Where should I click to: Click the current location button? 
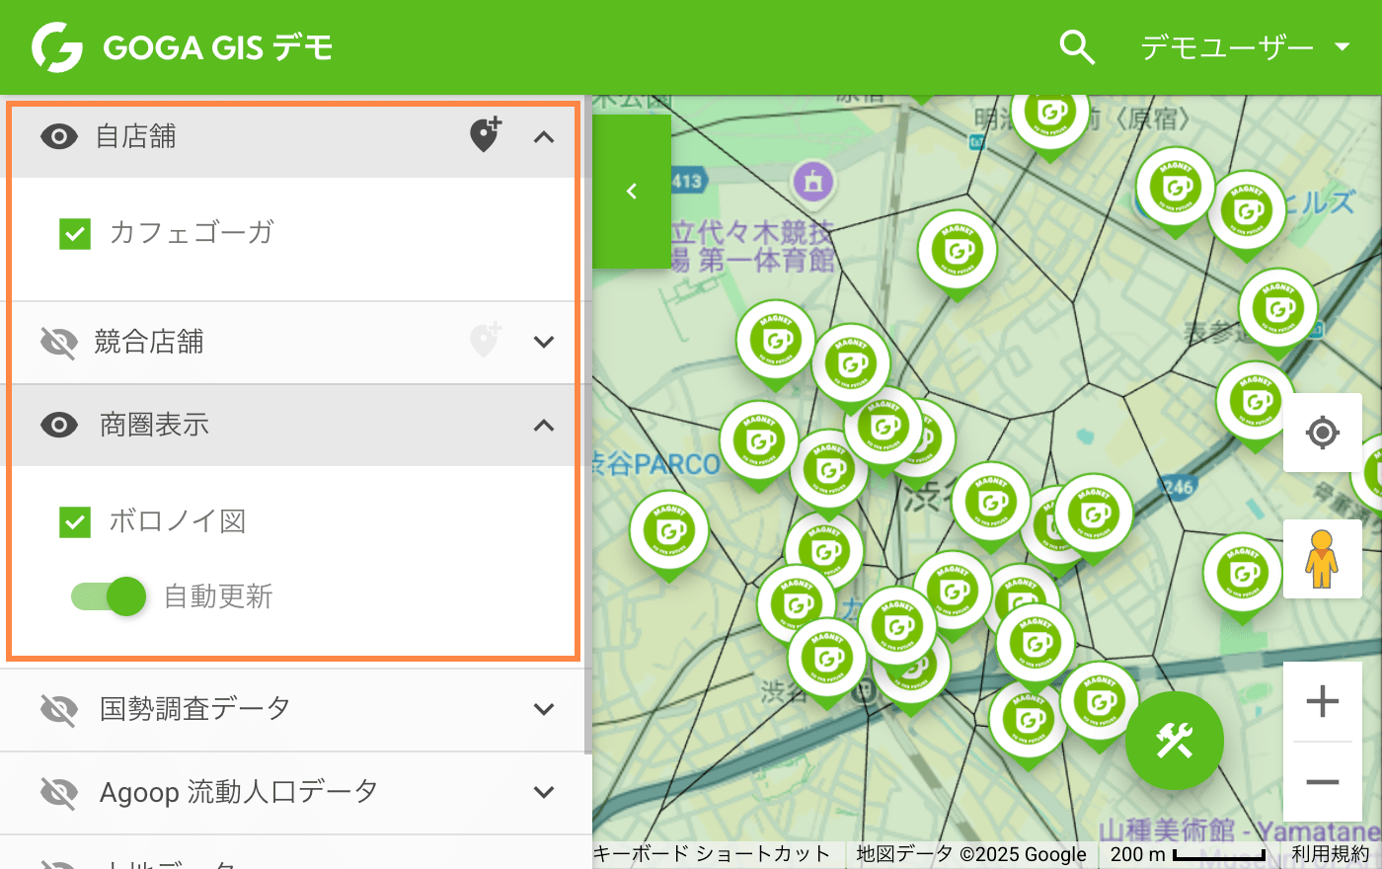(x=1322, y=433)
